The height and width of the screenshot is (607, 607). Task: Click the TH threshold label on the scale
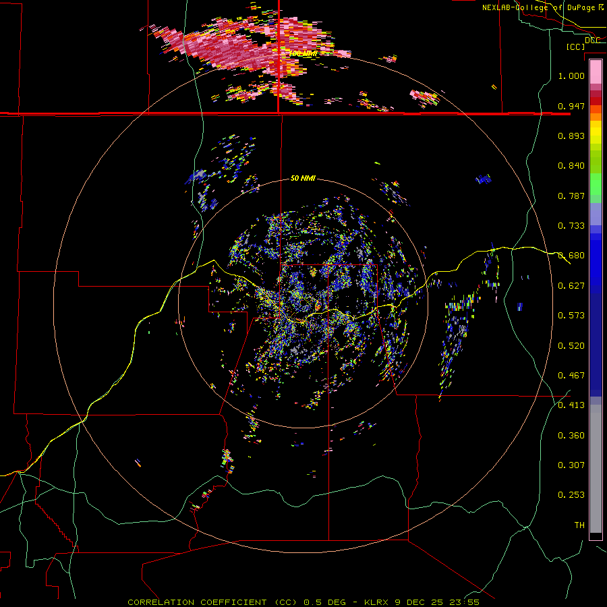coord(579,525)
